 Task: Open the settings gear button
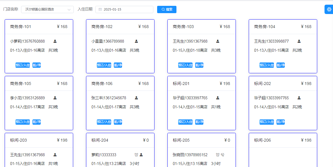[x=329, y=9]
